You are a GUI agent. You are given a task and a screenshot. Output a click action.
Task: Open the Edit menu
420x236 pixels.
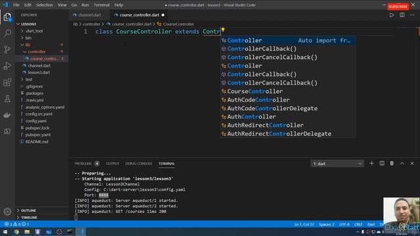(x=28, y=5)
